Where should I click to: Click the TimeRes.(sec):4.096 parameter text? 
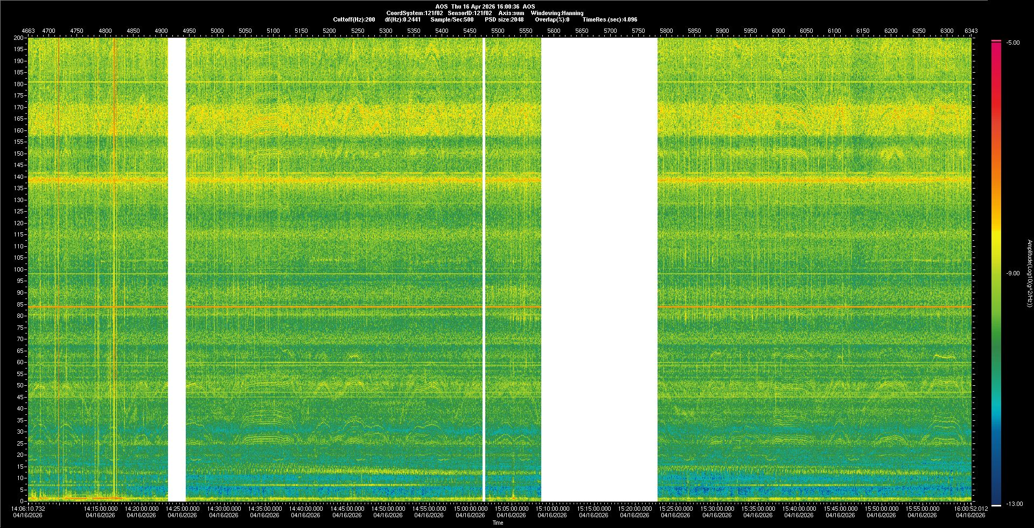tap(610, 19)
